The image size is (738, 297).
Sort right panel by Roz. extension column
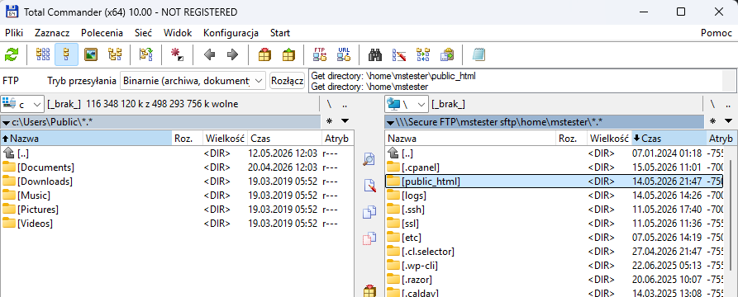pyautogui.click(x=571, y=139)
